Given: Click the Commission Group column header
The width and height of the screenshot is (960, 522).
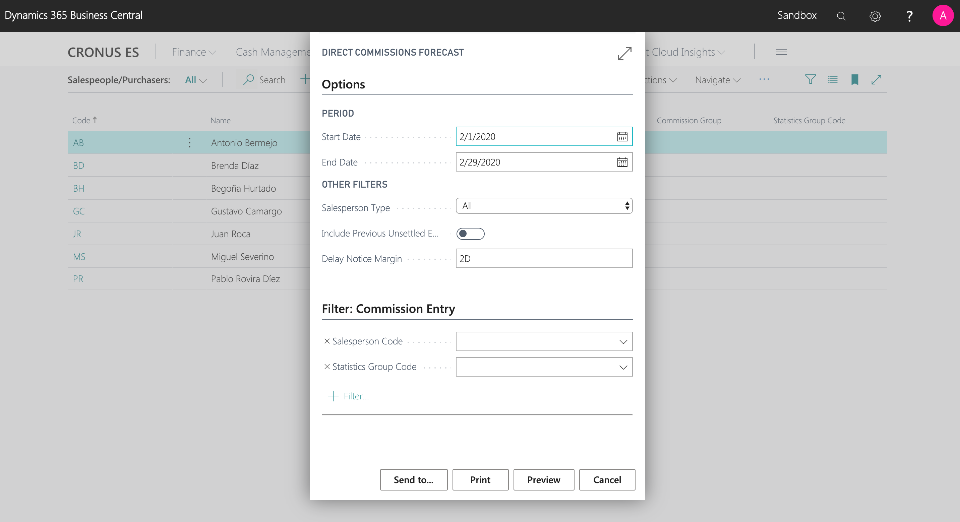Looking at the screenshot, I should tap(689, 120).
